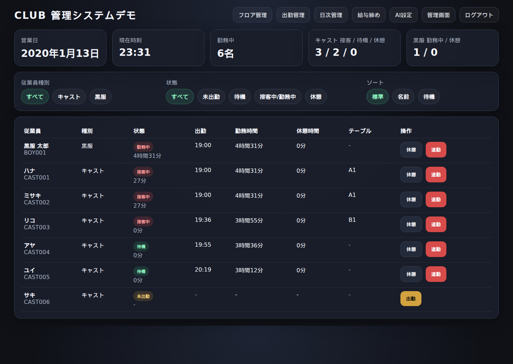Filter status by 休憩
This screenshot has width=513, height=364.
coord(316,97)
